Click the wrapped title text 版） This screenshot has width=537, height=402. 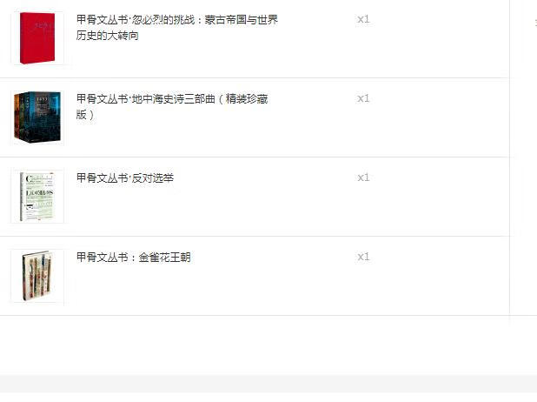pos(85,115)
